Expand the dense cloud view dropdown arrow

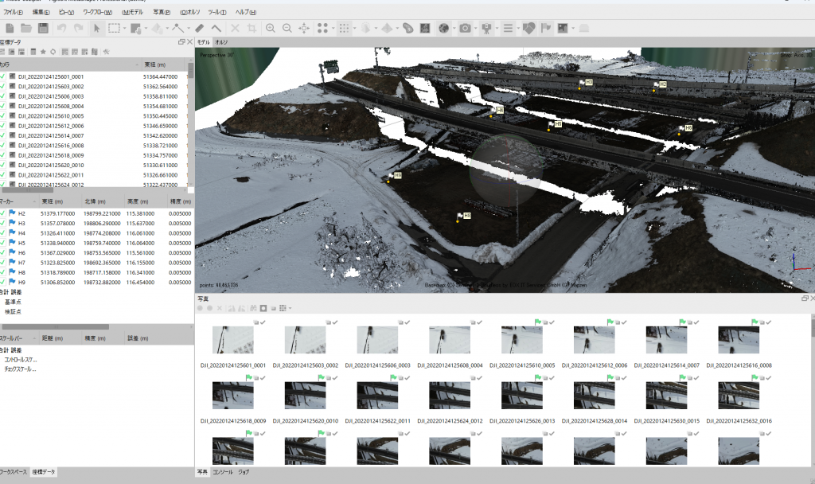tap(354, 29)
